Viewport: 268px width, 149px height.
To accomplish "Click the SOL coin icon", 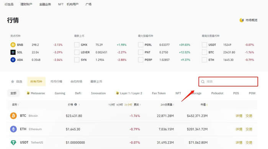I will pos(13,52).
